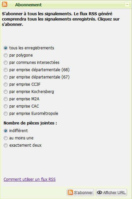Click the RSS feed icon in panel header

click(x=5, y=4)
